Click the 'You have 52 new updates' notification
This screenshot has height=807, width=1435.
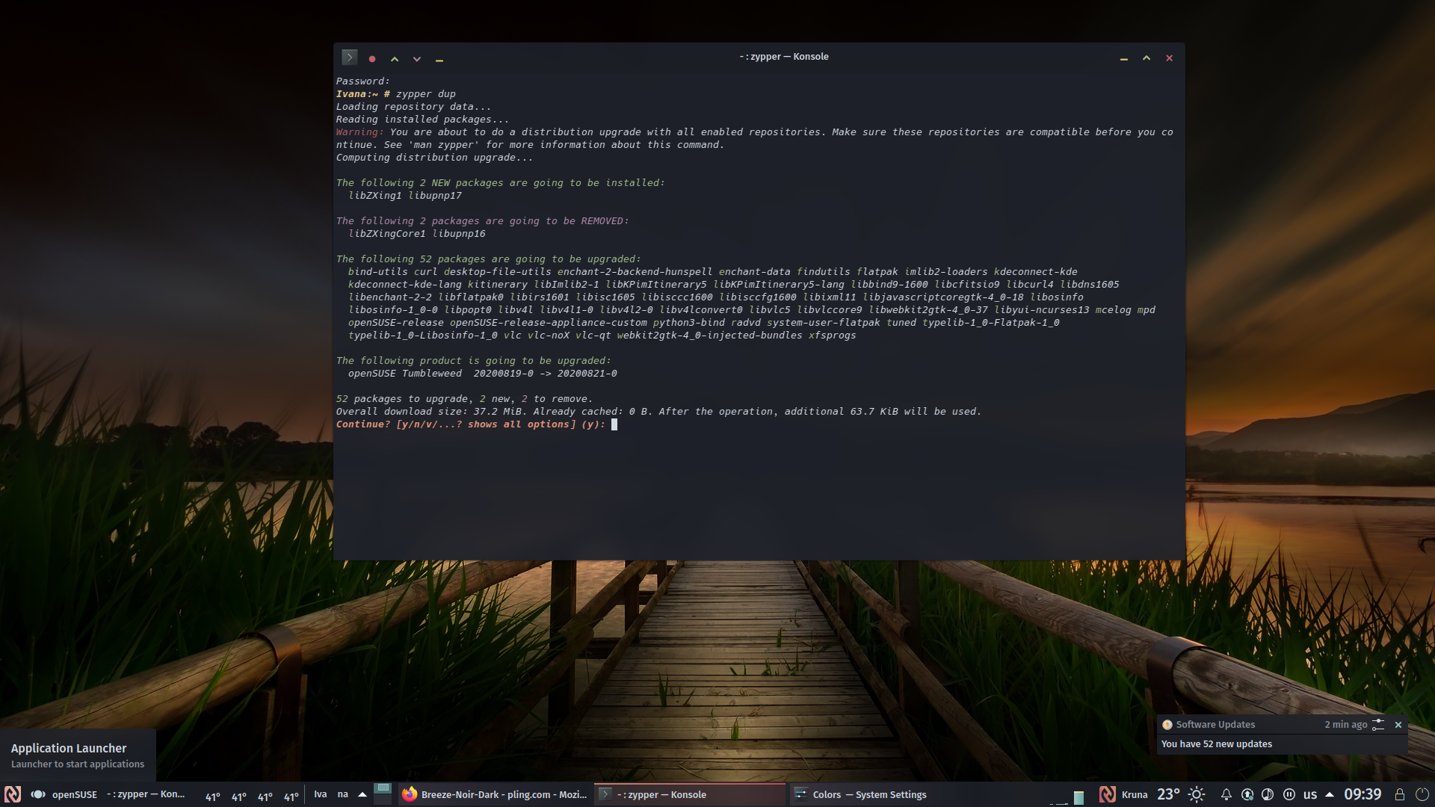tap(1216, 744)
